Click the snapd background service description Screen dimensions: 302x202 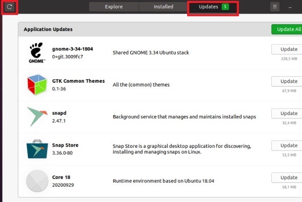tap(184, 117)
